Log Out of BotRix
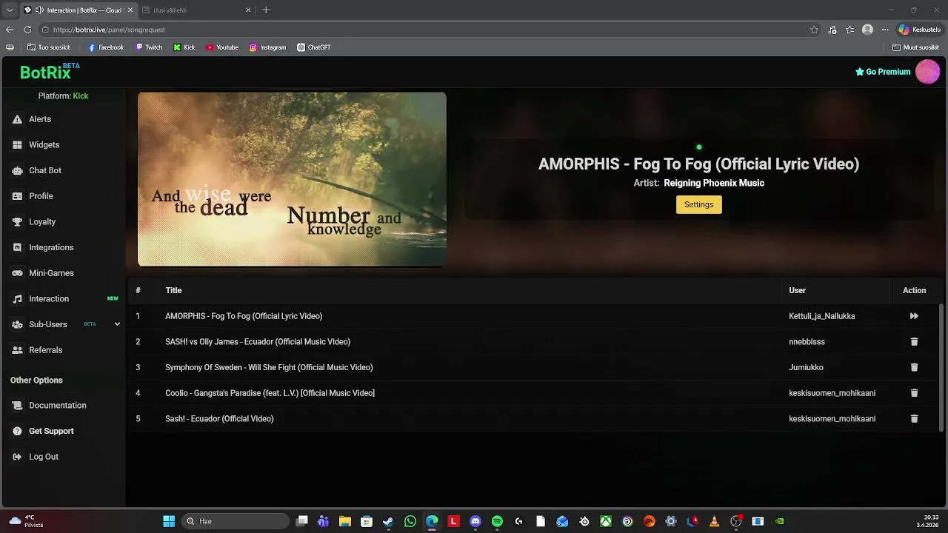 (x=43, y=457)
